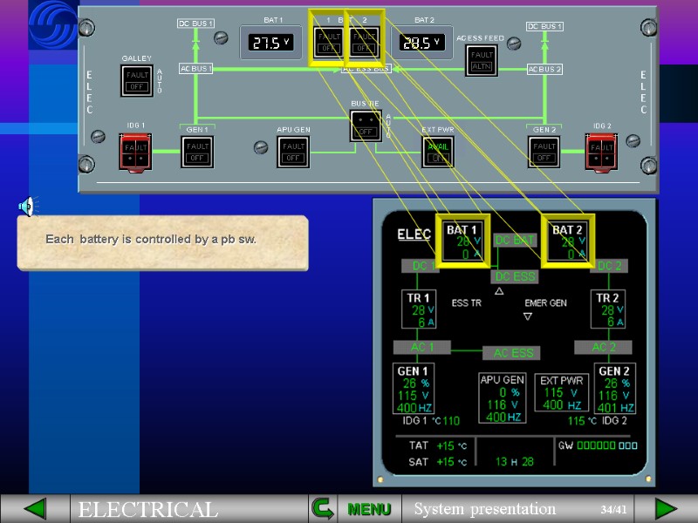Screen dimensions: 698x523
Task: Select the ELECTRICAL title in the bottom bar
Action: pyautogui.click(x=148, y=508)
